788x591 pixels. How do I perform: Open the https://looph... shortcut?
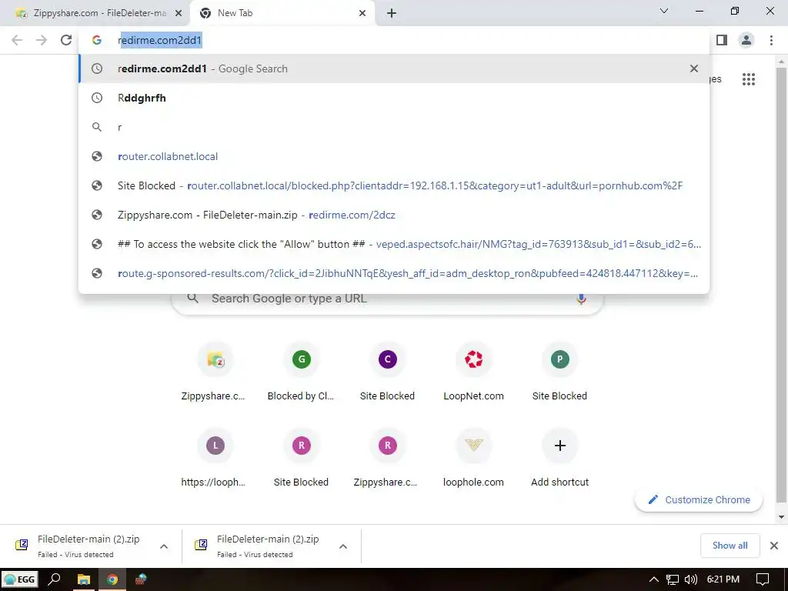[215, 457]
